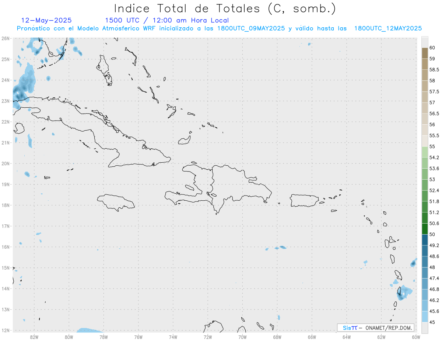Click the "1800UTC_09MAY2025" initialization time text
This screenshot has width=442, height=342.
pos(251,28)
